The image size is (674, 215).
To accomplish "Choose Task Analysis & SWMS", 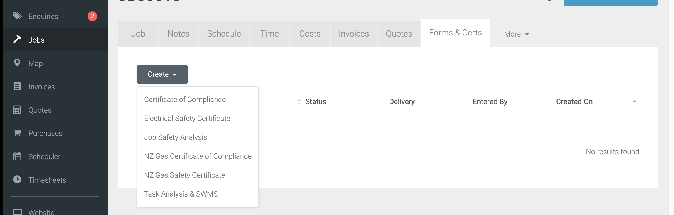I will click(181, 194).
